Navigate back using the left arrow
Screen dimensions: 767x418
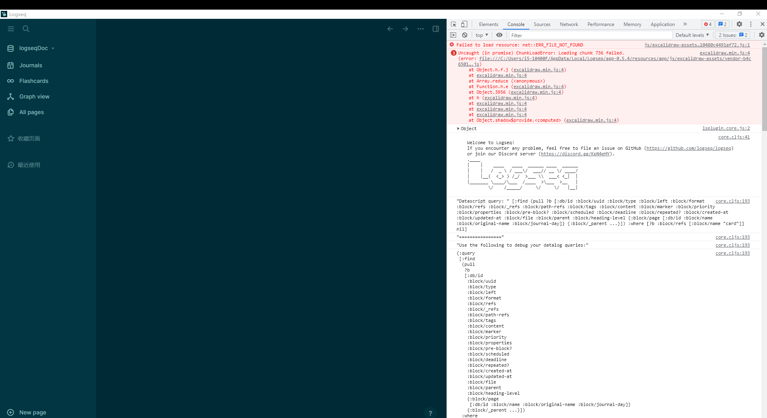(x=389, y=28)
